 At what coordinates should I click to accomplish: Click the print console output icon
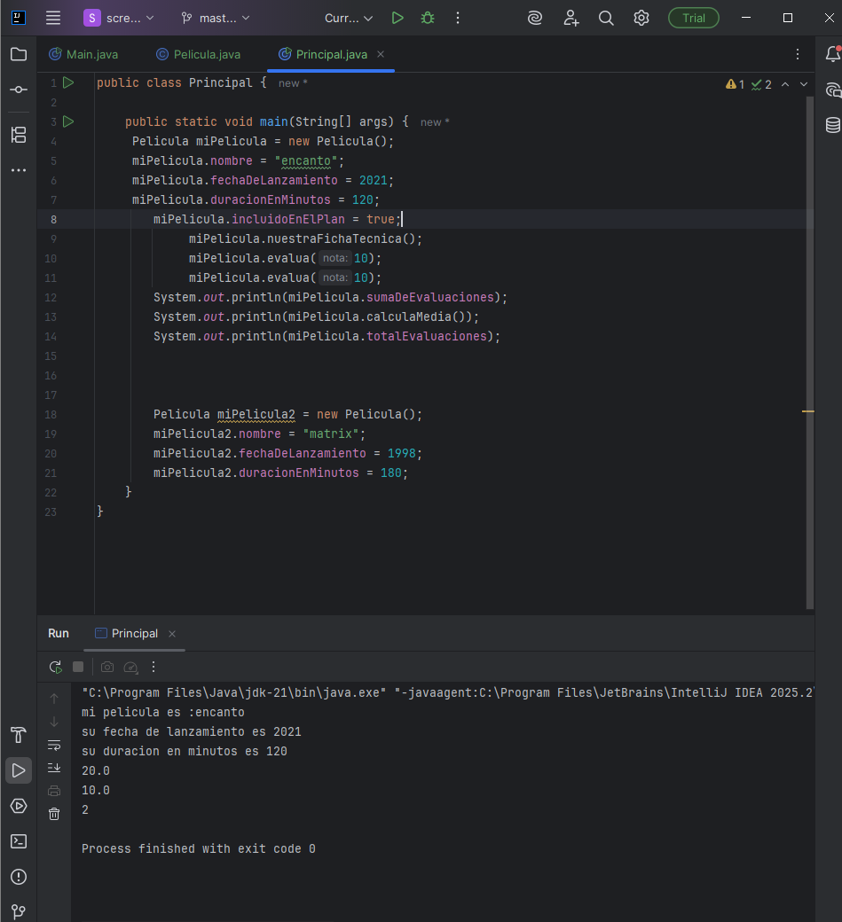(54, 791)
